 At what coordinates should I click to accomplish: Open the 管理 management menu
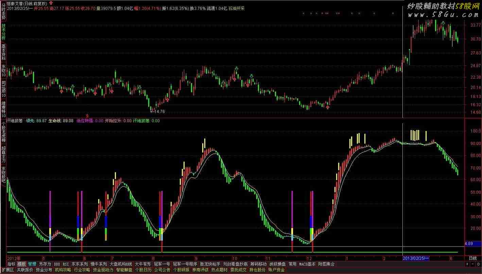point(32,264)
